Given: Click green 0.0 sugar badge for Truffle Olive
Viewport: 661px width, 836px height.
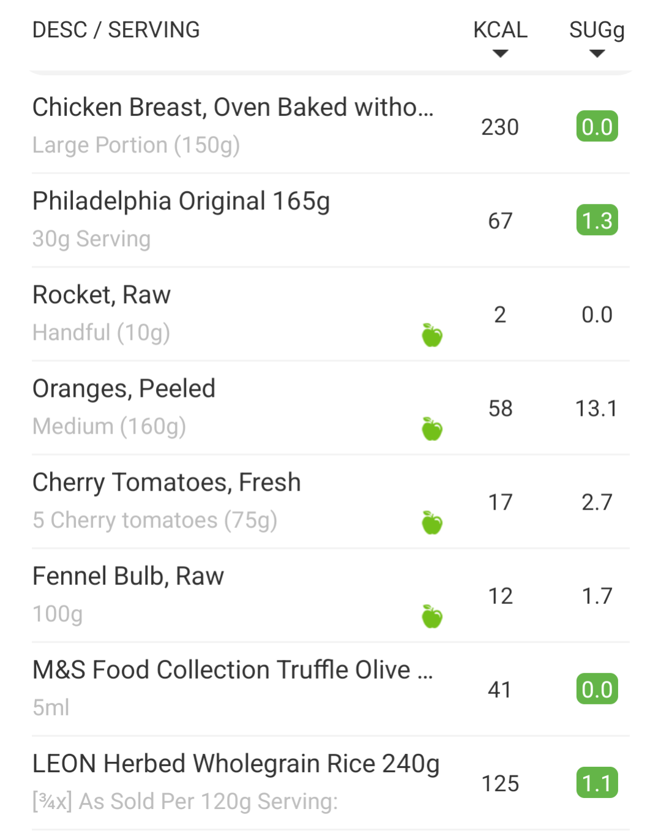Looking at the screenshot, I should pos(597,690).
